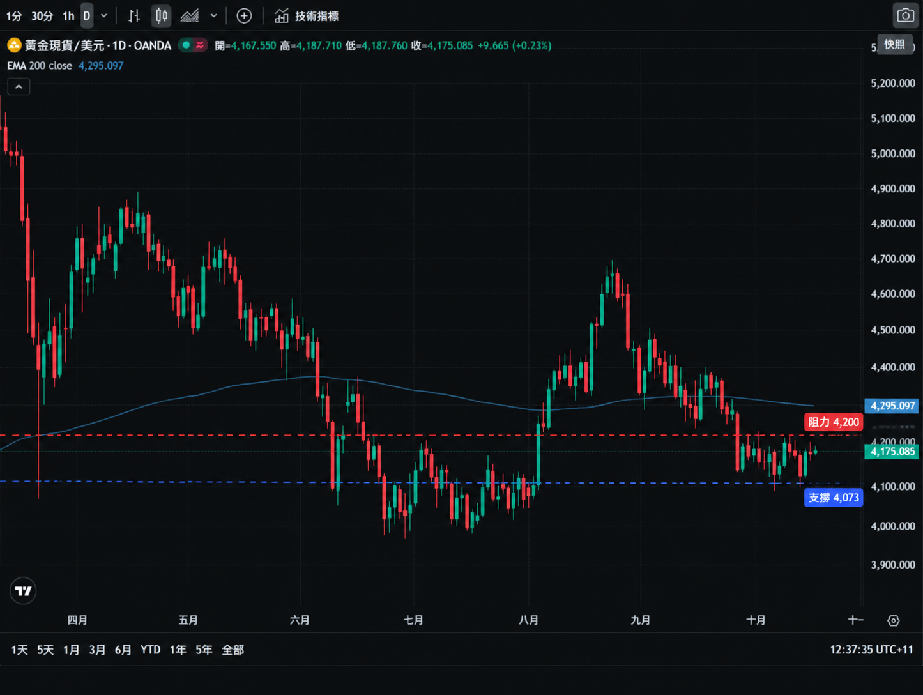Open chart settings gear at bottom right
Image resolution: width=923 pixels, height=695 pixels.
click(894, 620)
